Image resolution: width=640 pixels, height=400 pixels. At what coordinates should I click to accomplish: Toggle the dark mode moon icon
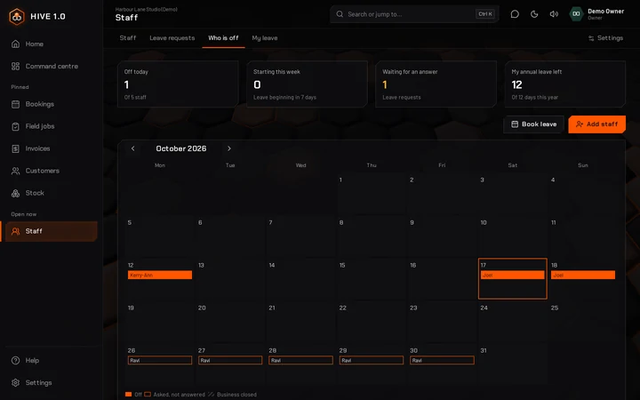pos(534,14)
